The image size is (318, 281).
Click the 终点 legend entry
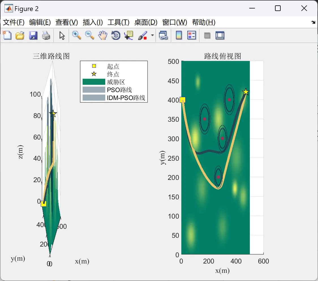pos(113,74)
